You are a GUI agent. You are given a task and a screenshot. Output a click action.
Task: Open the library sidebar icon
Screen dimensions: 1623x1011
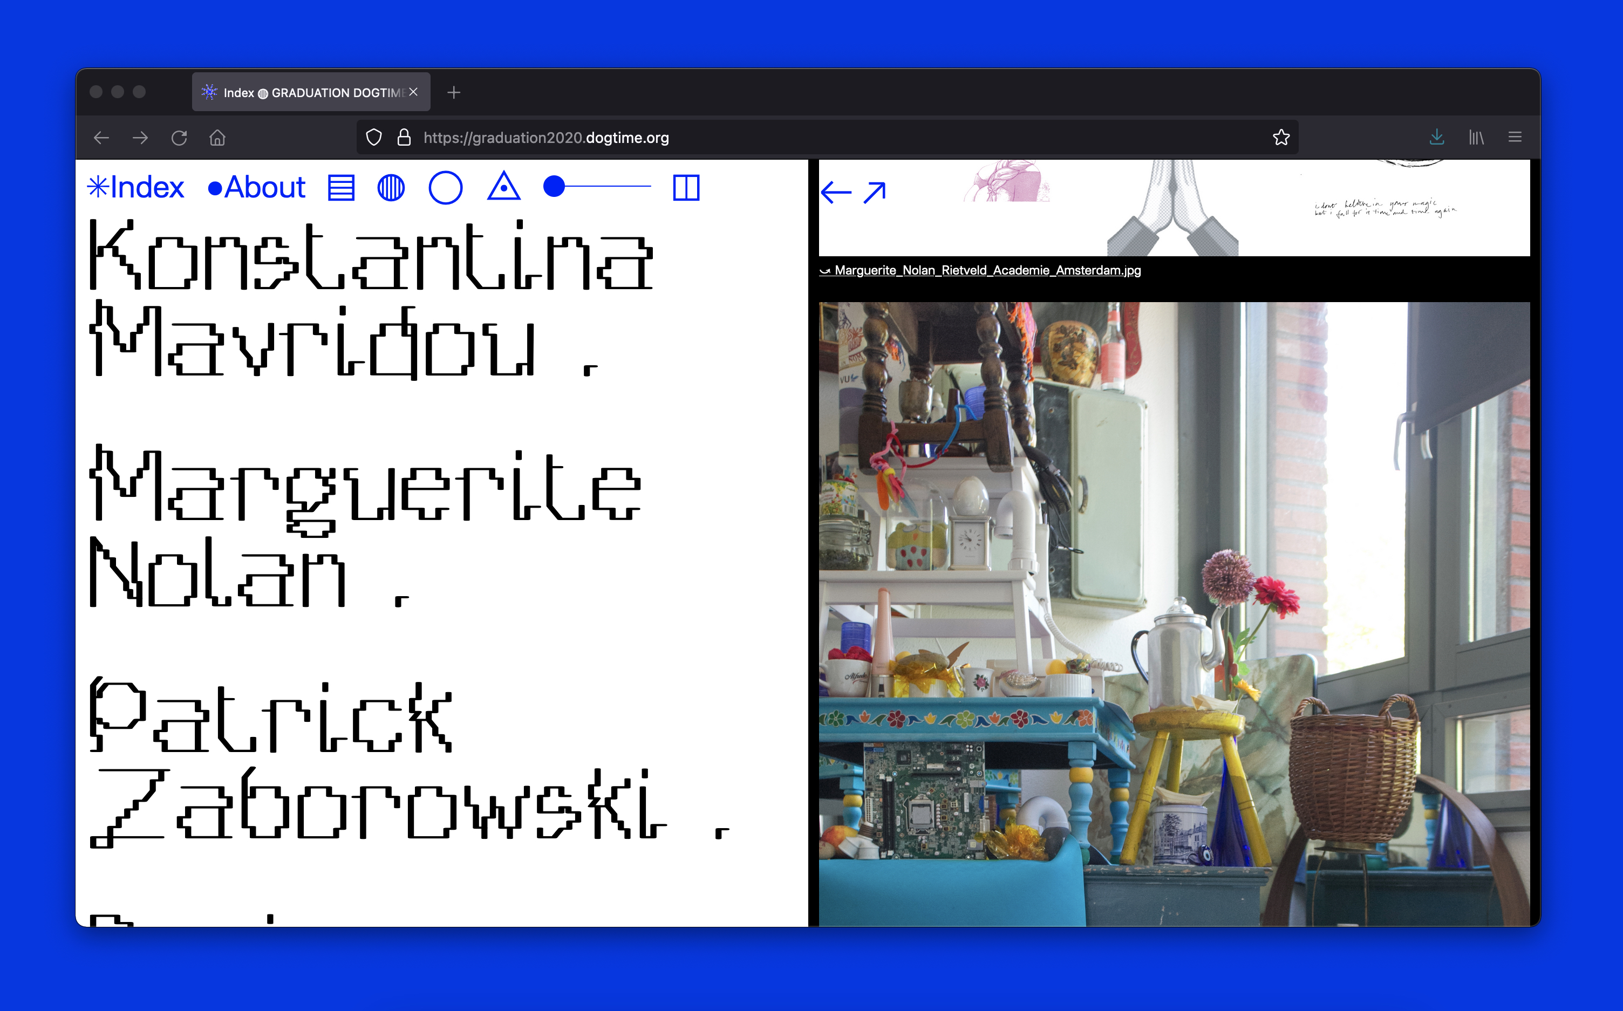click(x=1476, y=138)
